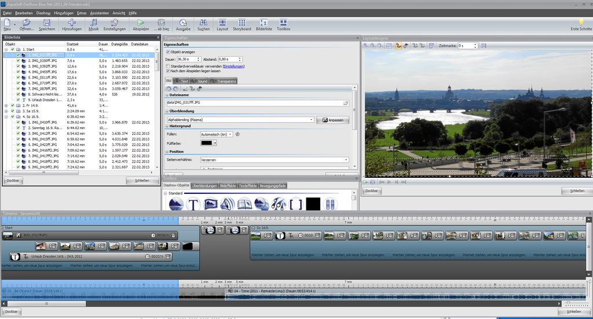This screenshot has height=319, width=593.
Task: Uncheck Nach dem Abspielen liegen lassen
Action: pos(168,71)
